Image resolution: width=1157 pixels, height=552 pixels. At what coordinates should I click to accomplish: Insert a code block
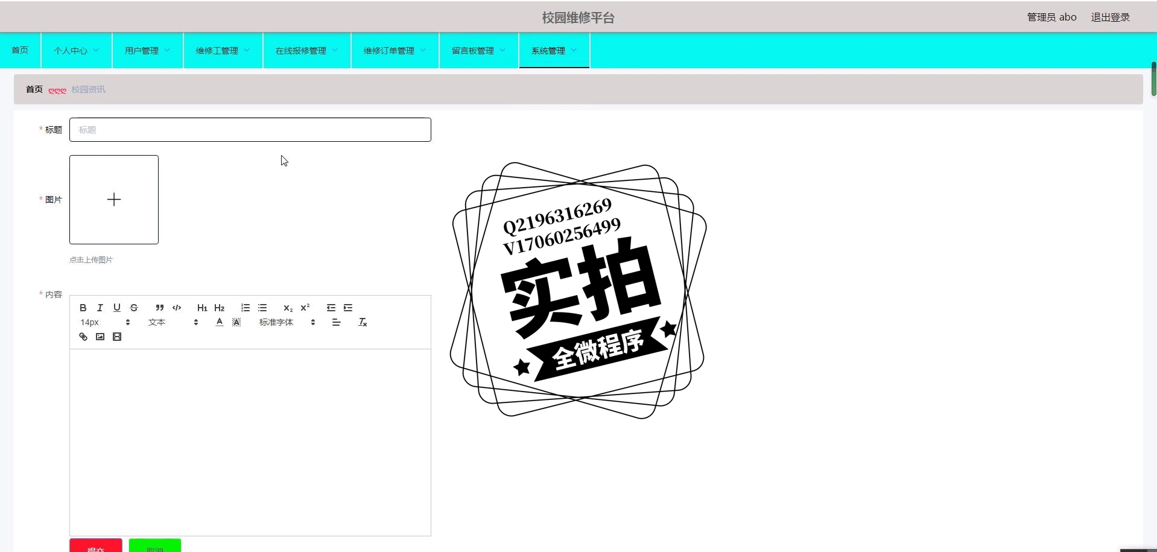pyautogui.click(x=177, y=308)
